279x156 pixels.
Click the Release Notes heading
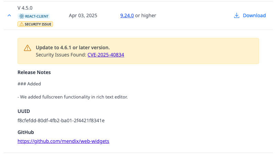[34, 72]
